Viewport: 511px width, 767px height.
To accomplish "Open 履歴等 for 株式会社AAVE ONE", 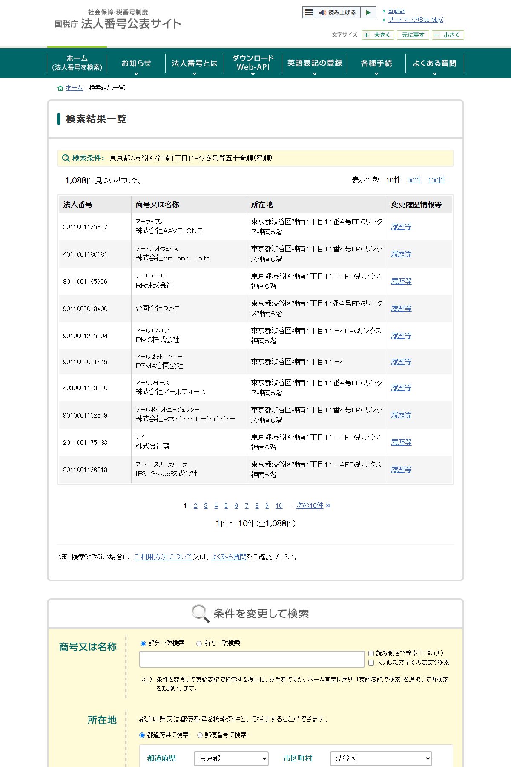I will [402, 227].
